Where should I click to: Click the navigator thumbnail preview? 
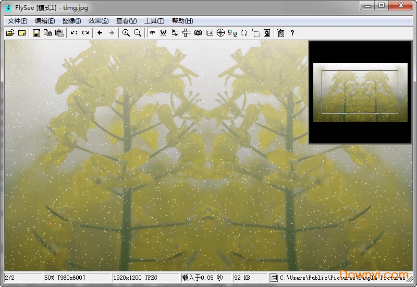pyautogui.click(x=360, y=92)
